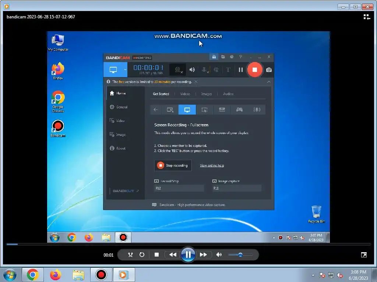377x282 pixels.
Task: Open the View online help link
Action: (x=212, y=166)
